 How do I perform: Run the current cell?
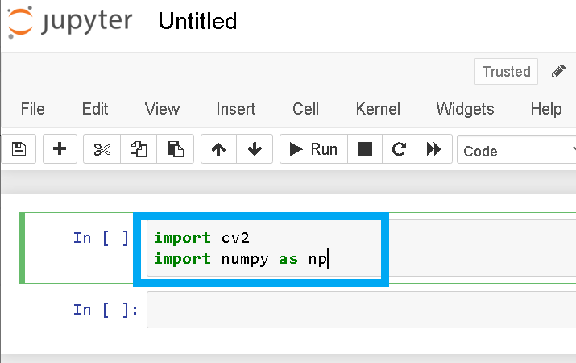313,149
